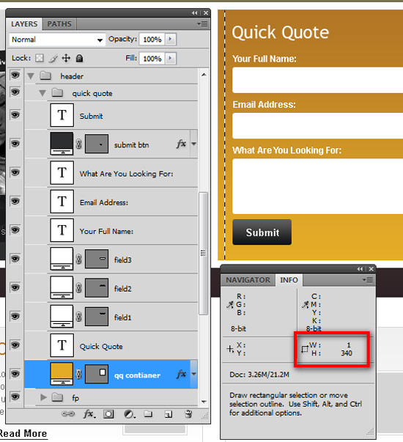Collapse the quick quote folder
This screenshot has width=403, height=442.
[42, 93]
